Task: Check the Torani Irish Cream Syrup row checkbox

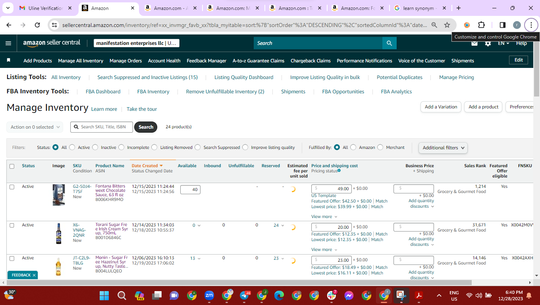Action: pos(12,225)
